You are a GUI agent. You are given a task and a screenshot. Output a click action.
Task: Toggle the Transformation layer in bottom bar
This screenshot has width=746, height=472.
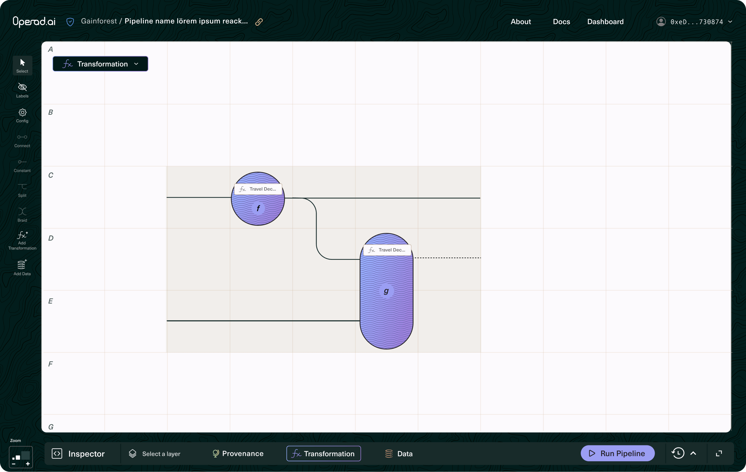tap(323, 454)
